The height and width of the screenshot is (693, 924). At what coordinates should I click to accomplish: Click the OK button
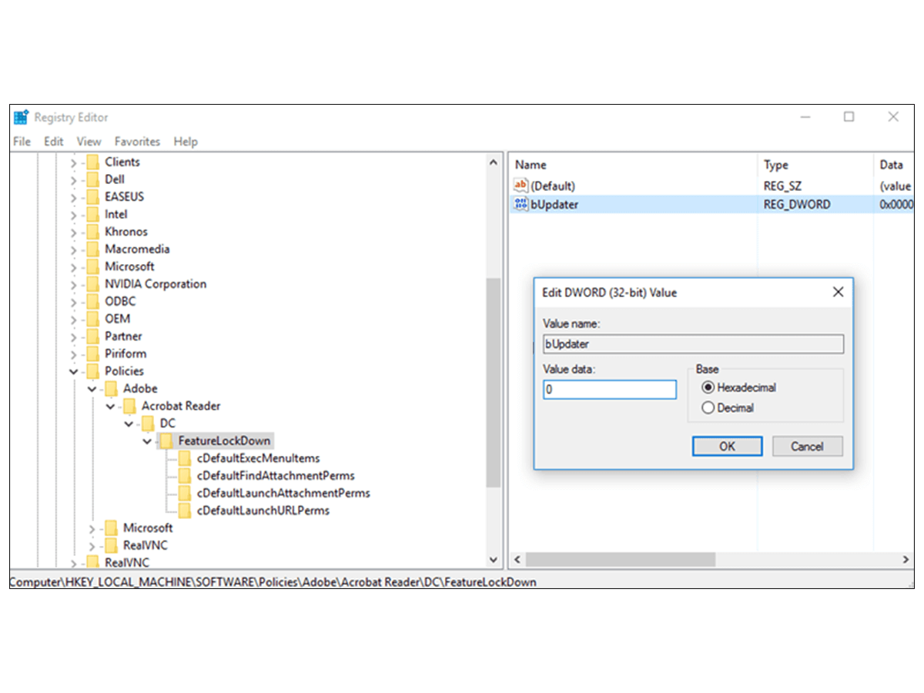(x=727, y=446)
